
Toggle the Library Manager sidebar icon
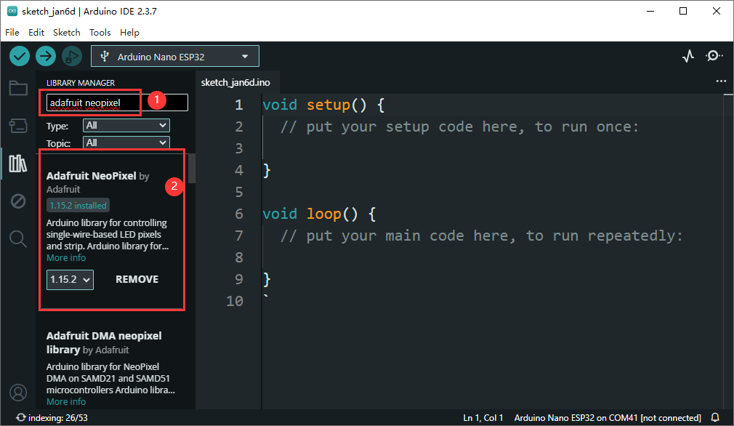pos(18,163)
